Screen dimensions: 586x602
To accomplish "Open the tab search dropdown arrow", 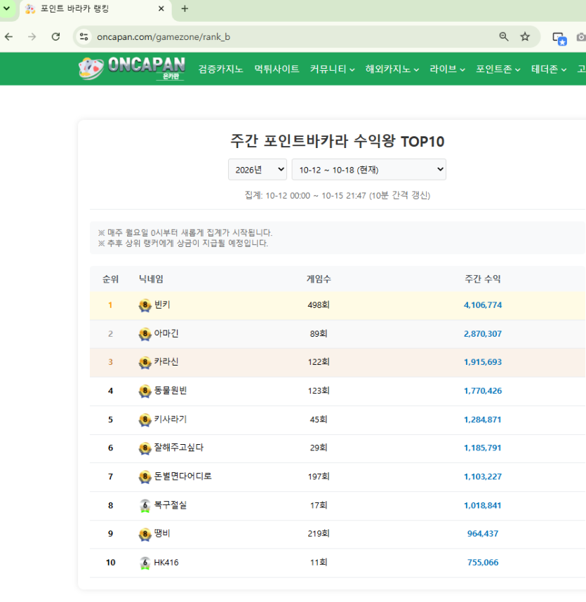I will coord(7,8).
